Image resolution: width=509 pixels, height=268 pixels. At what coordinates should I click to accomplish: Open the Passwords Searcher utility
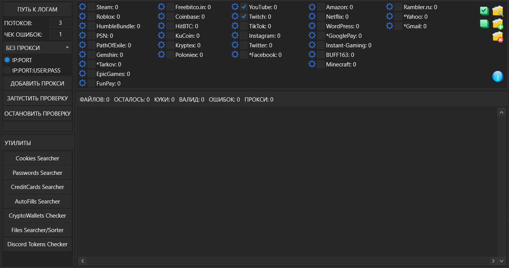click(x=38, y=173)
